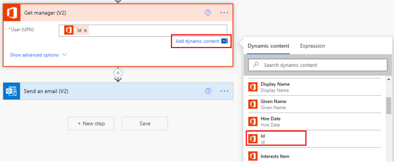Click the scroll up arrow of content list
The image size is (394, 167).
point(389,80)
